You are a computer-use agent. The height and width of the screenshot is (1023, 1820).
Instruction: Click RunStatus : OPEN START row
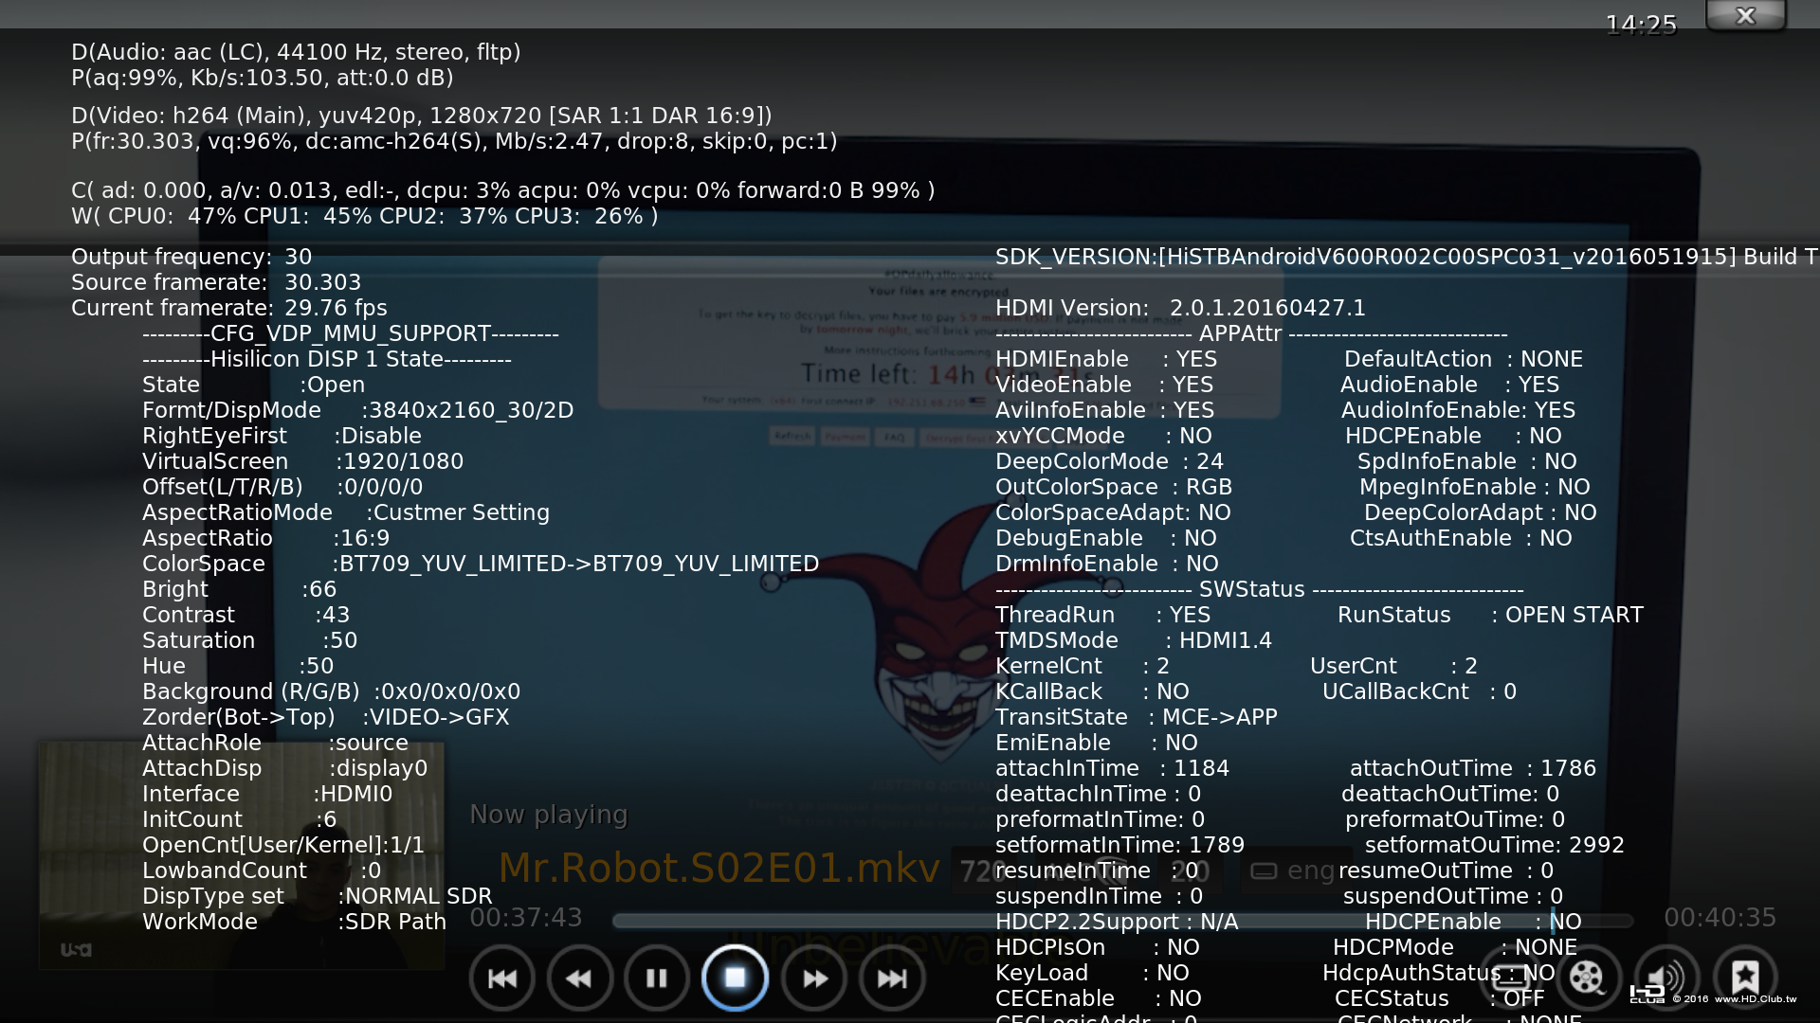pos(1490,615)
